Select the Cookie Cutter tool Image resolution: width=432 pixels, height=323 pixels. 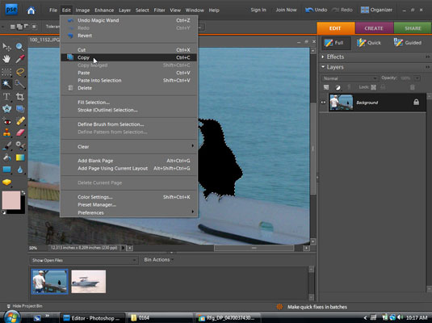point(6,108)
